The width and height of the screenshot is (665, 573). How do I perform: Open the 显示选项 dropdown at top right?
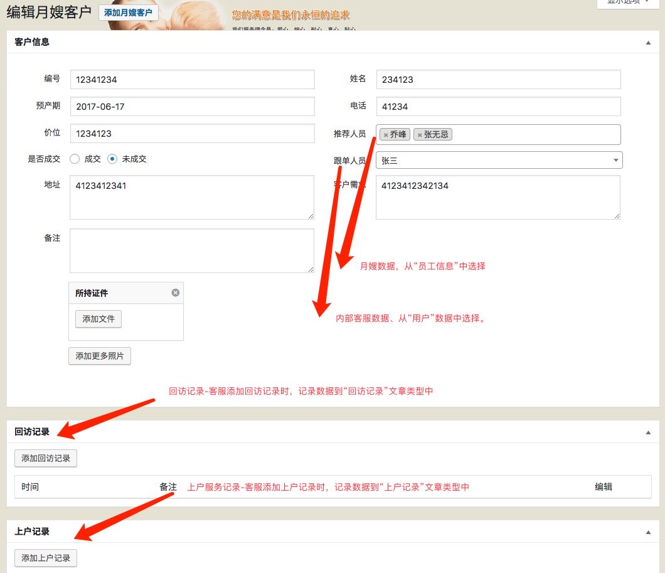point(628,3)
